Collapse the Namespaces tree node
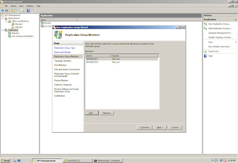The height and width of the screenshot is (163, 238). tap(3, 18)
